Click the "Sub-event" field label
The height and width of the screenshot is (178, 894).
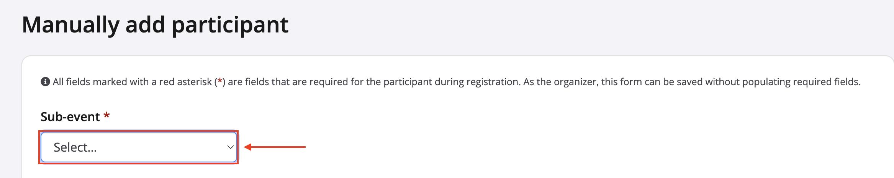point(70,117)
